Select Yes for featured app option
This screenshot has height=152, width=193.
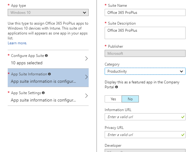(113, 99)
